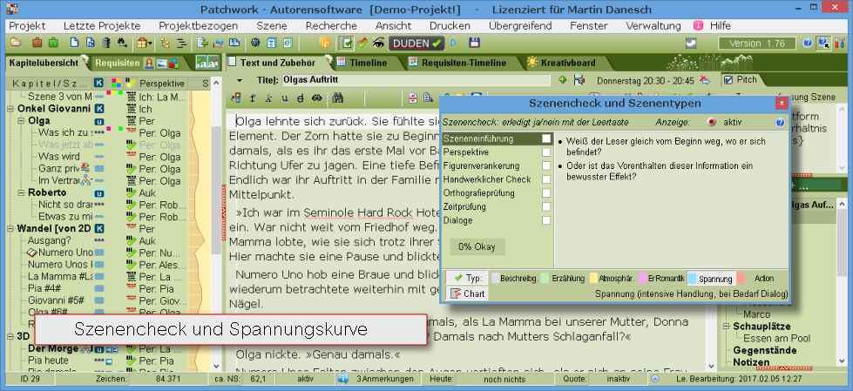853x391 pixels.
Task: Click the italic k formatting icon
Action: point(268,98)
